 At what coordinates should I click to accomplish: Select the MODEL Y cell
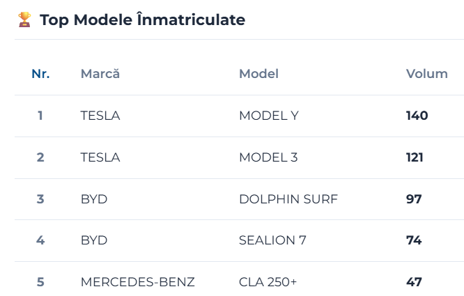(269, 116)
